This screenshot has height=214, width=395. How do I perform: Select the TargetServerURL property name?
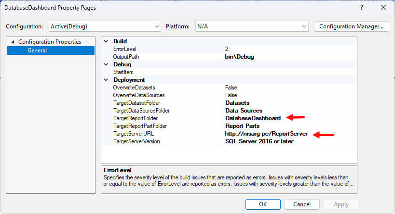point(133,134)
